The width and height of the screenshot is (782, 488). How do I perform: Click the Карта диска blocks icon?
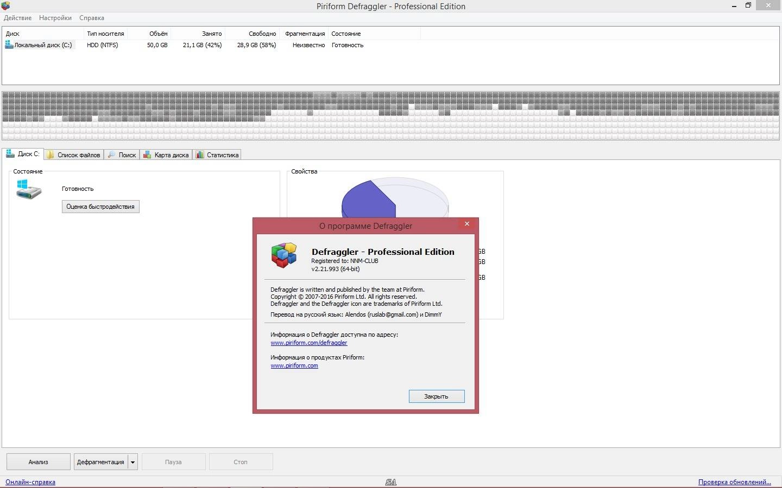click(x=147, y=155)
